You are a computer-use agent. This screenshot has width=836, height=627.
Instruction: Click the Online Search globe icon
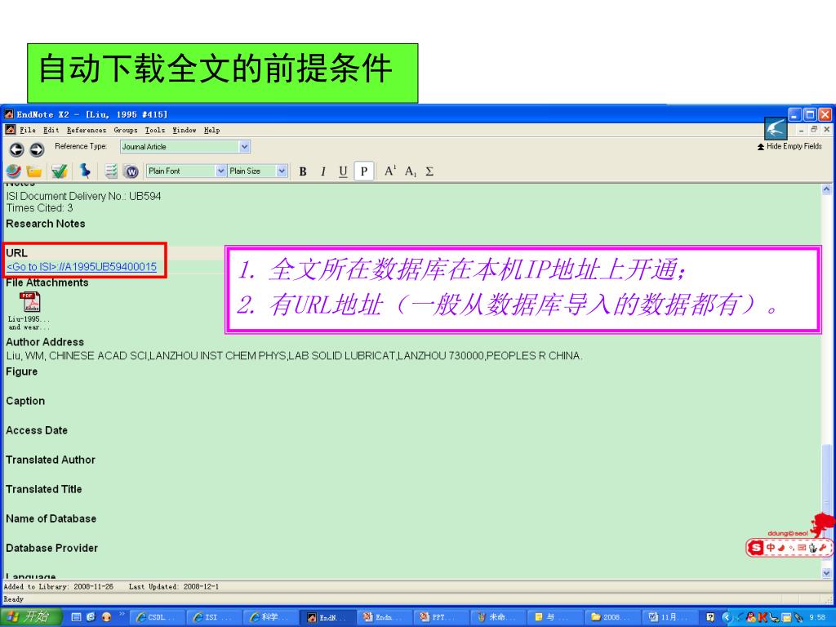[x=13, y=171]
